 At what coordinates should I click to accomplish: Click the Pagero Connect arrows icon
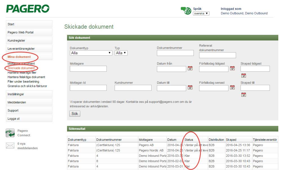[10, 133]
